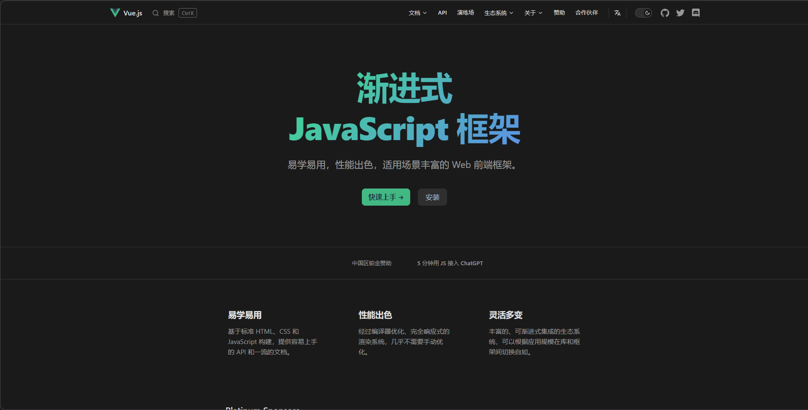Open the language translation icon
808x410 pixels.
[617, 13]
